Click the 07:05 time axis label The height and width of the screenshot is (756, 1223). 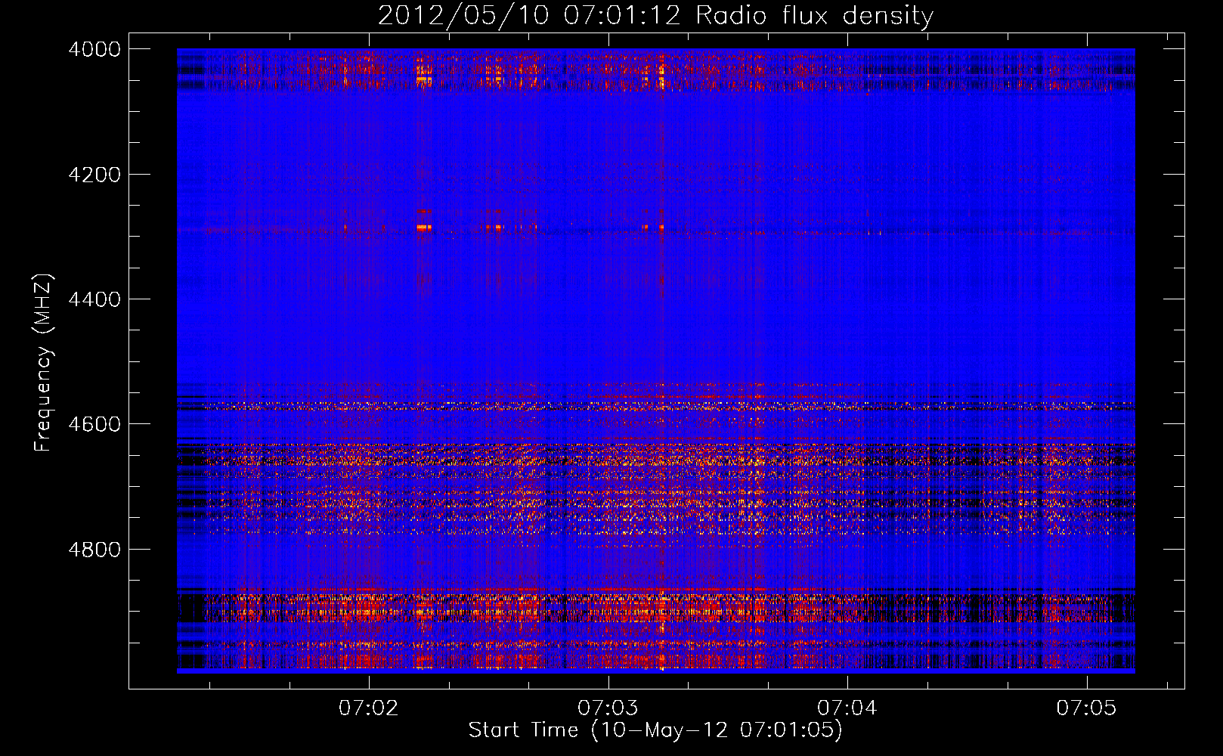pos(1086,708)
